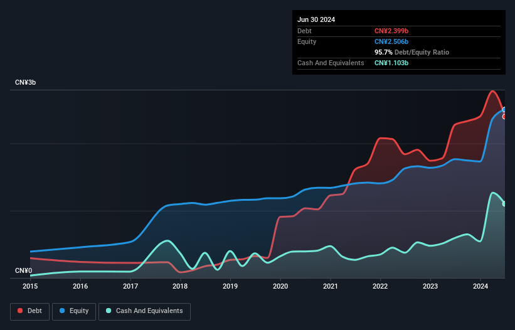Select the red Debt endpoint marker on chart

click(504, 117)
